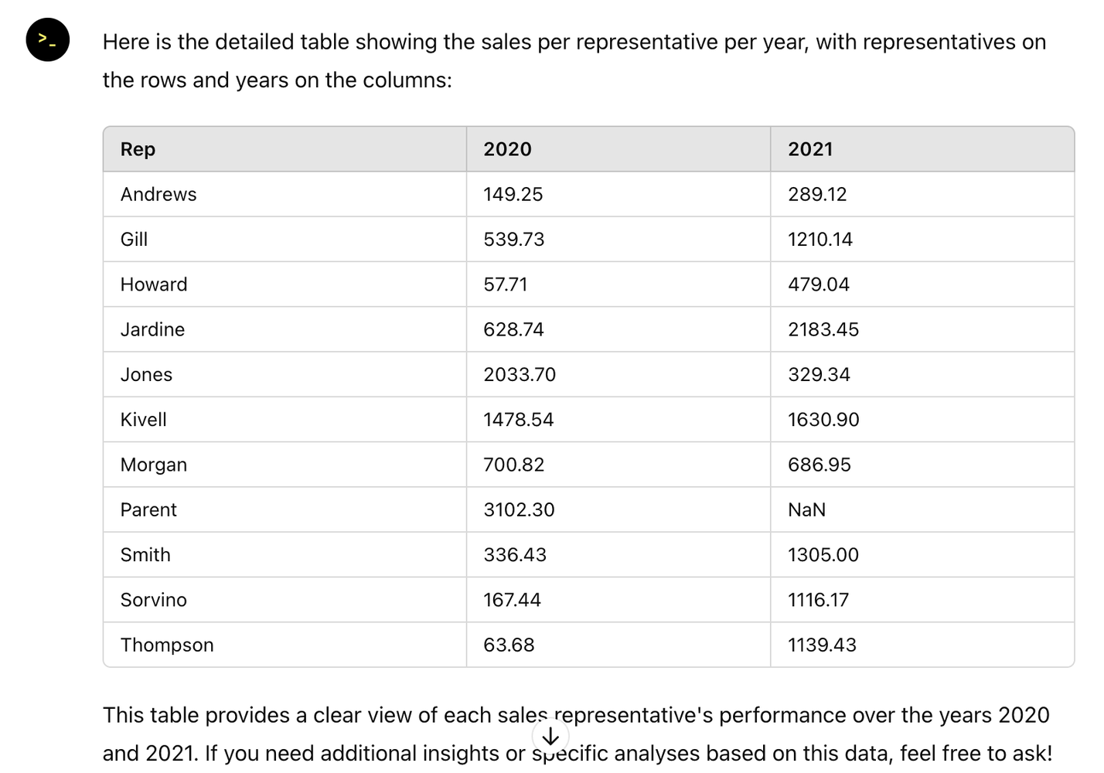Click the Rep column header
Viewport: 1104px width, 773px height.
(x=138, y=149)
